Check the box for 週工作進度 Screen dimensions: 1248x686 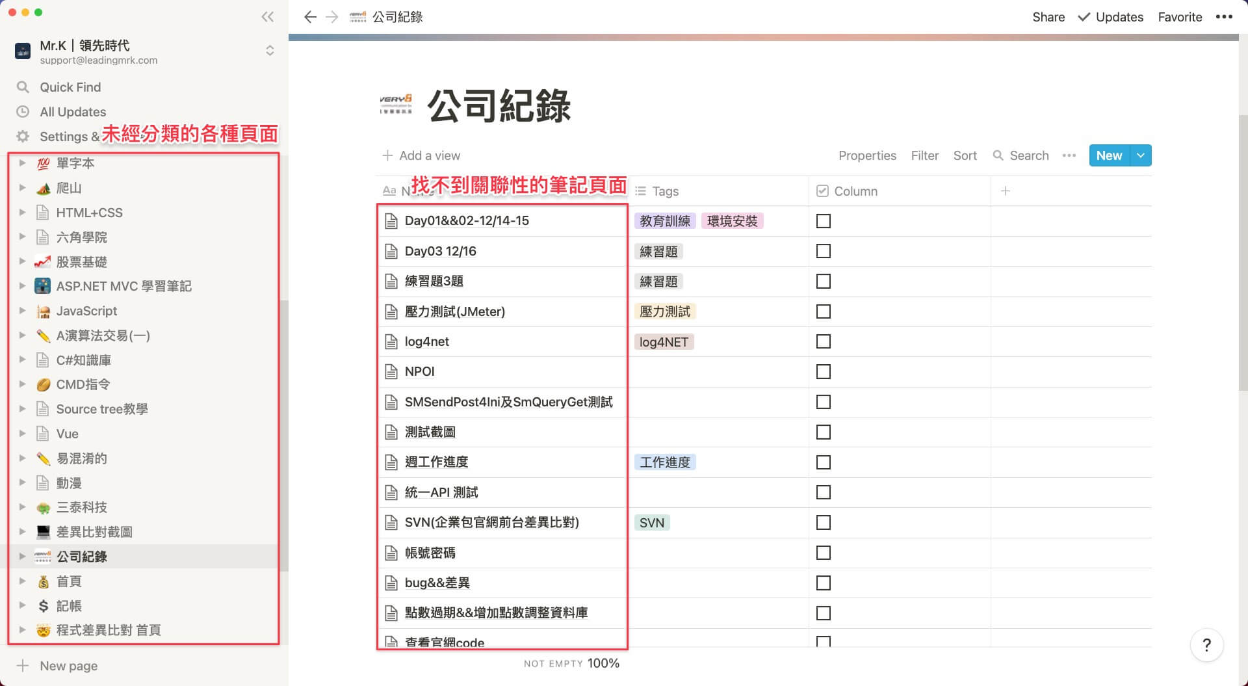pyautogui.click(x=823, y=462)
